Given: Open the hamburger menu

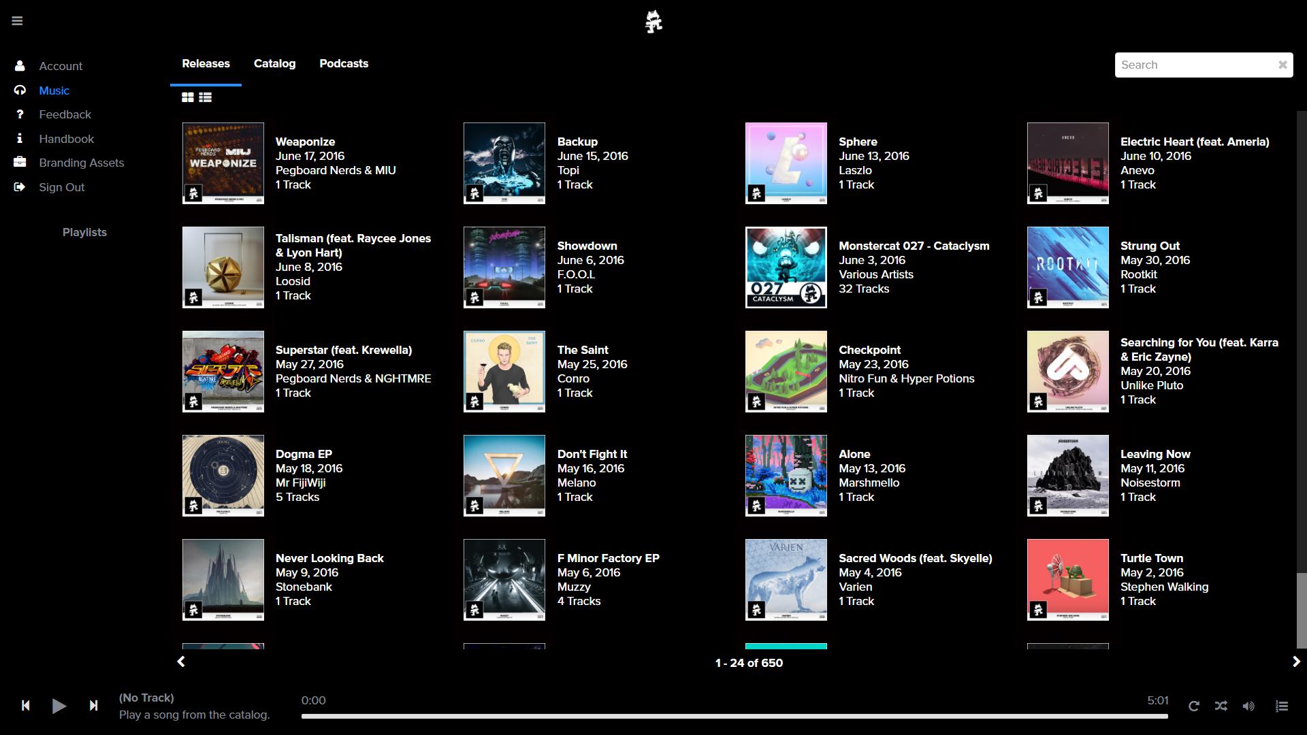Looking at the screenshot, I should 17,21.
